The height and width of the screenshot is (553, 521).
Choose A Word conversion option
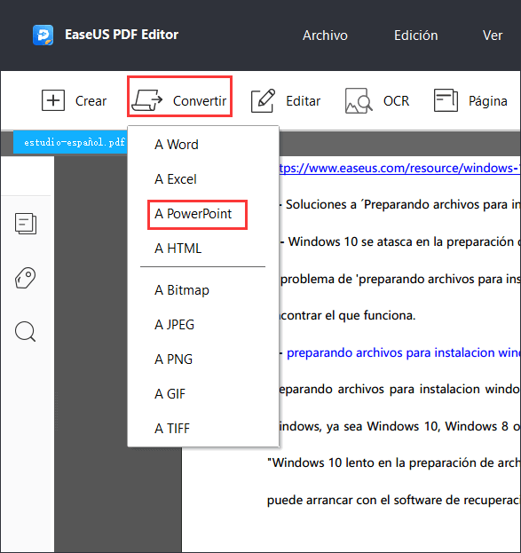(x=203, y=145)
